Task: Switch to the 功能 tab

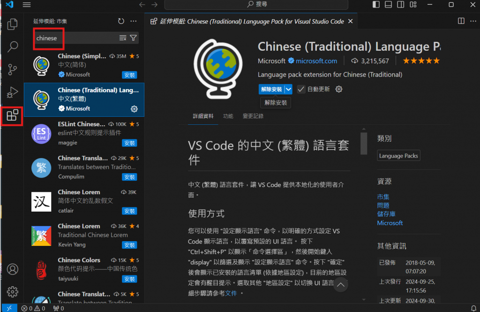Action: (x=228, y=116)
